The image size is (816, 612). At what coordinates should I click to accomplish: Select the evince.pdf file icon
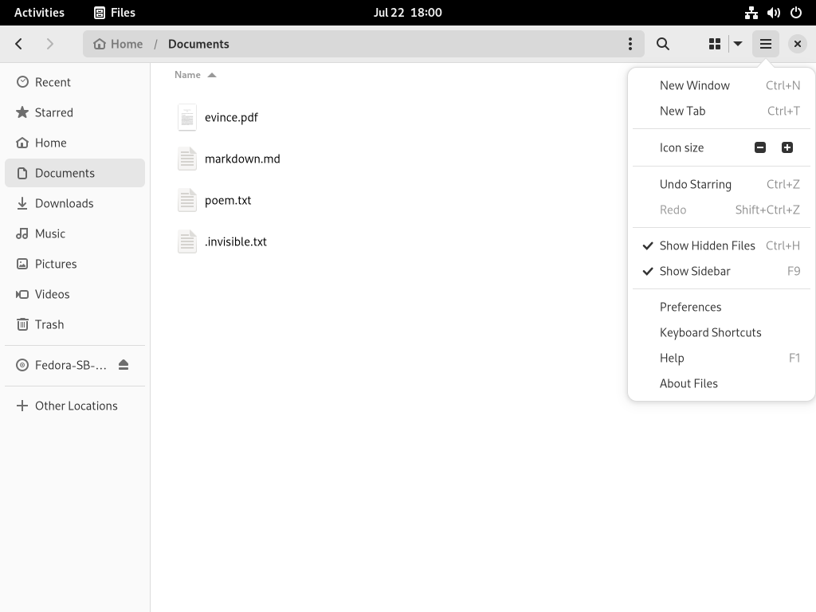[186, 118]
